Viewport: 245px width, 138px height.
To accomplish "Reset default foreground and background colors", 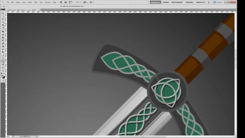I will click(2, 73).
